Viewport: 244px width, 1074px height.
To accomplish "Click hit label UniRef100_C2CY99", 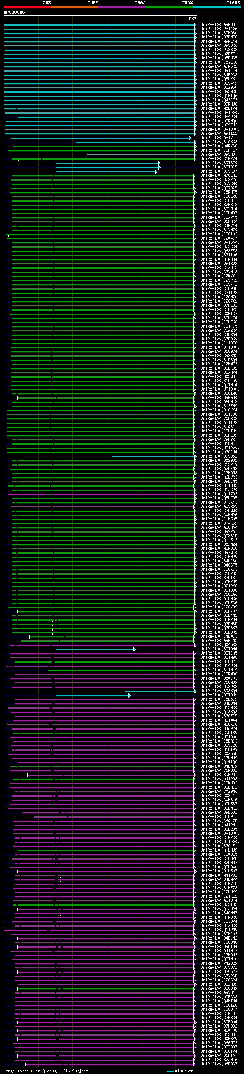I will pyautogui.click(x=219, y=607).
